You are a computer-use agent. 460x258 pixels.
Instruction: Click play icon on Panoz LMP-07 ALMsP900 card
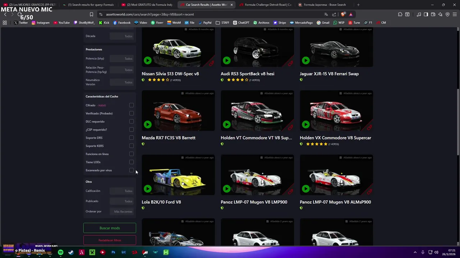[x=306, y=189]
